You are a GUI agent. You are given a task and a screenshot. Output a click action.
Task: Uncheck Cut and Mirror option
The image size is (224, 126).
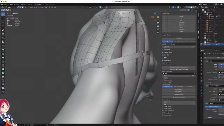163,52
